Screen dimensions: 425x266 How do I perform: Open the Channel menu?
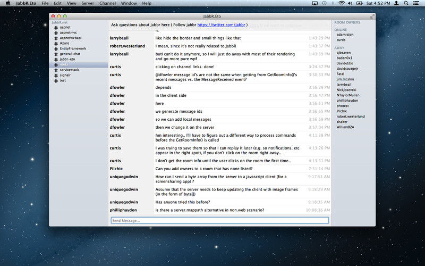point(108,3)
